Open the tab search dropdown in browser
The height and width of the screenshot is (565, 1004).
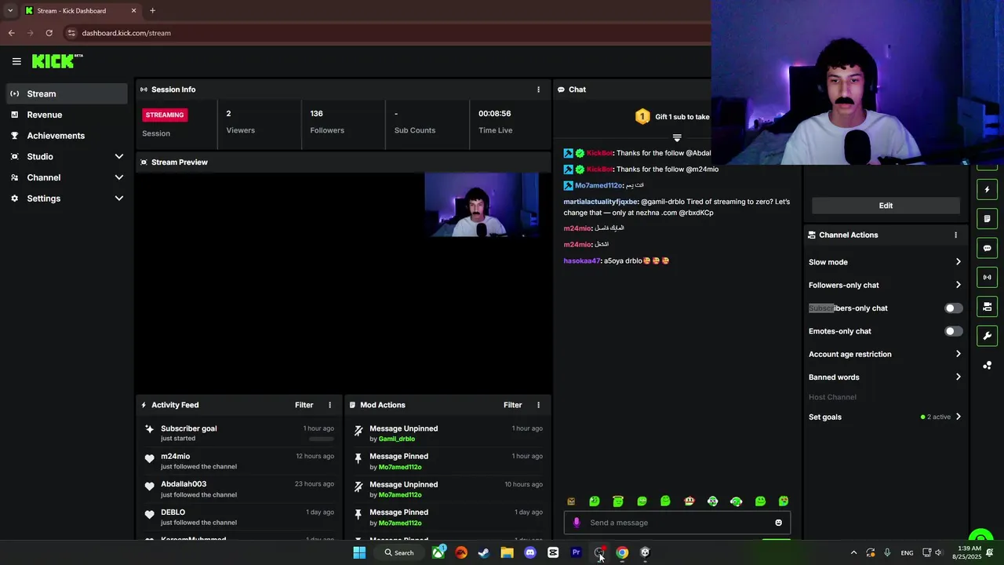point(10,11)
